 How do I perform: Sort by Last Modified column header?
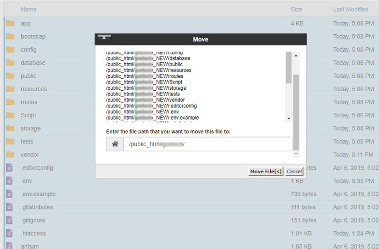click(x=350, y=9)
